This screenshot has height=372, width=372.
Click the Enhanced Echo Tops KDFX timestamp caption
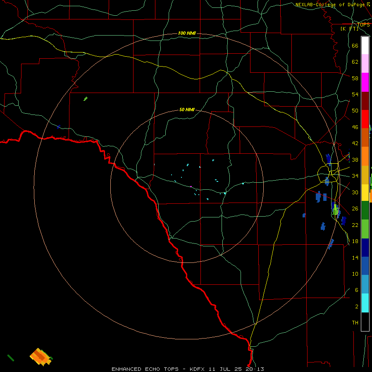188,369
